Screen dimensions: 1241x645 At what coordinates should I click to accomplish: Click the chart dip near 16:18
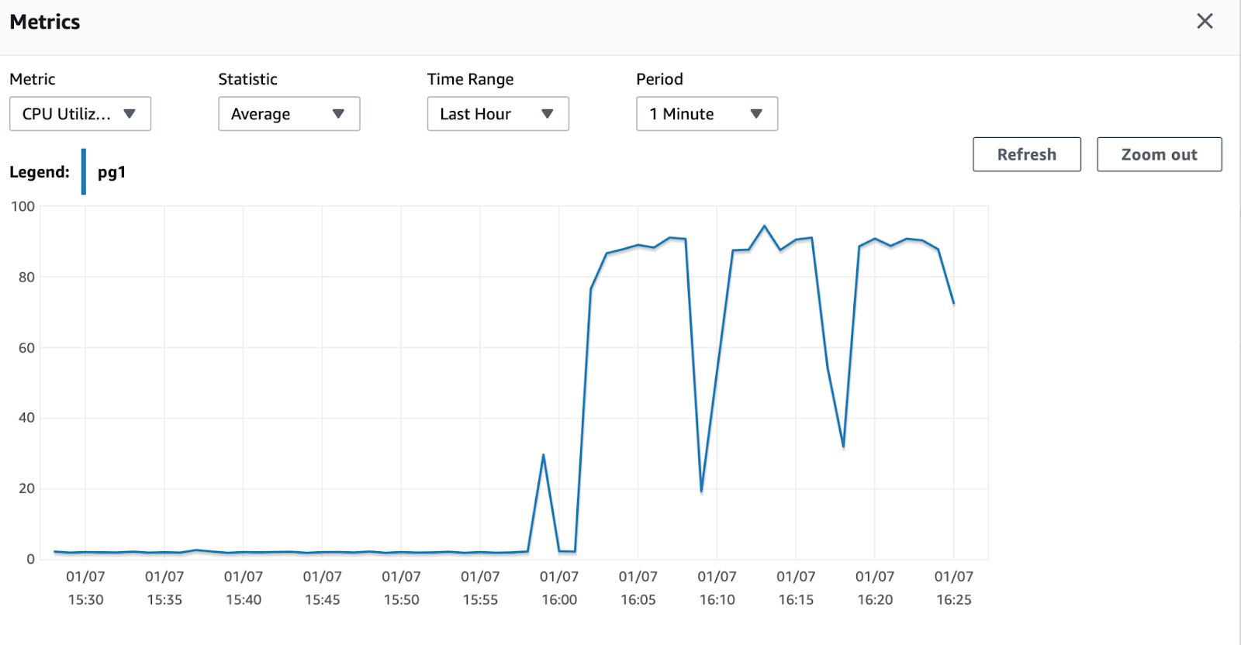[843, 447]
